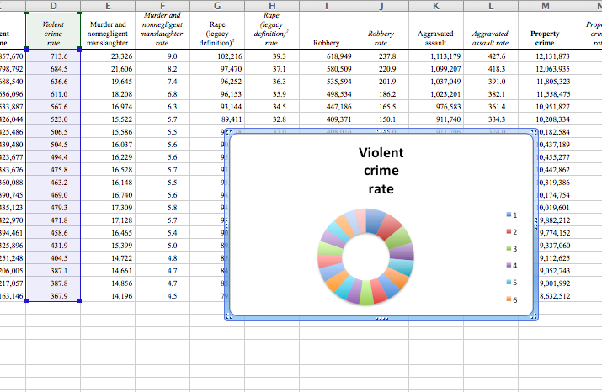602x392 pixels.
Task: Click the chart's top-center resize handle
Action: 381,132
